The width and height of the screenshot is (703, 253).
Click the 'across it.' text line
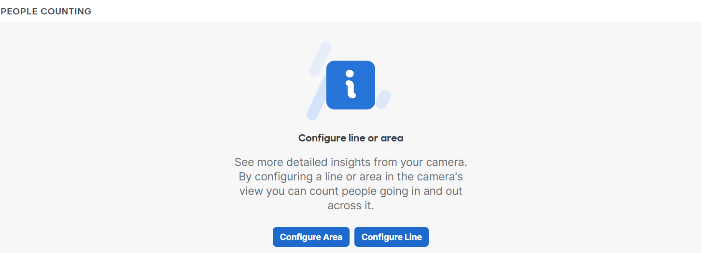pos(351,206)
